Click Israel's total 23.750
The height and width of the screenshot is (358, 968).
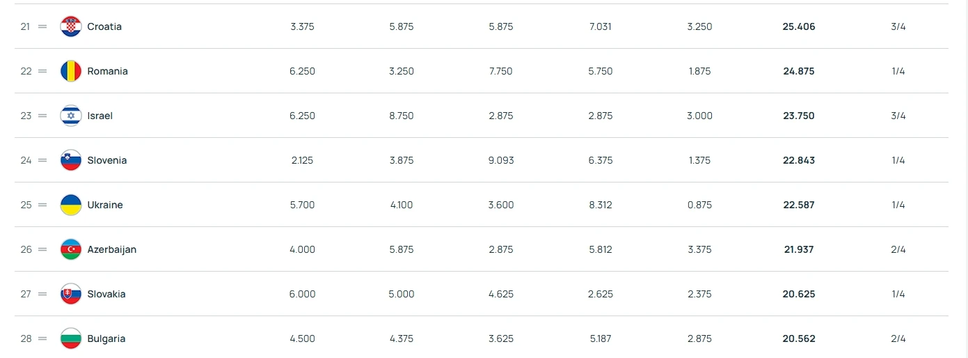point(798,116)
